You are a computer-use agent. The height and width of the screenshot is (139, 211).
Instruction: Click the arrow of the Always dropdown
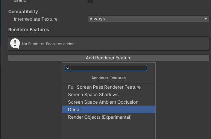point(206,19)
